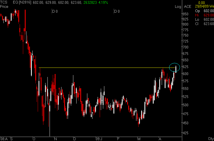This screenshot has width=214, height=141.
Task: Click the 600 price axis label
Action: tap(185, 74)
